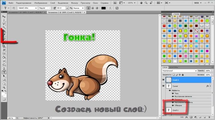Apply the No Style swatch
215x120 pixels.
tap(196, 31)
